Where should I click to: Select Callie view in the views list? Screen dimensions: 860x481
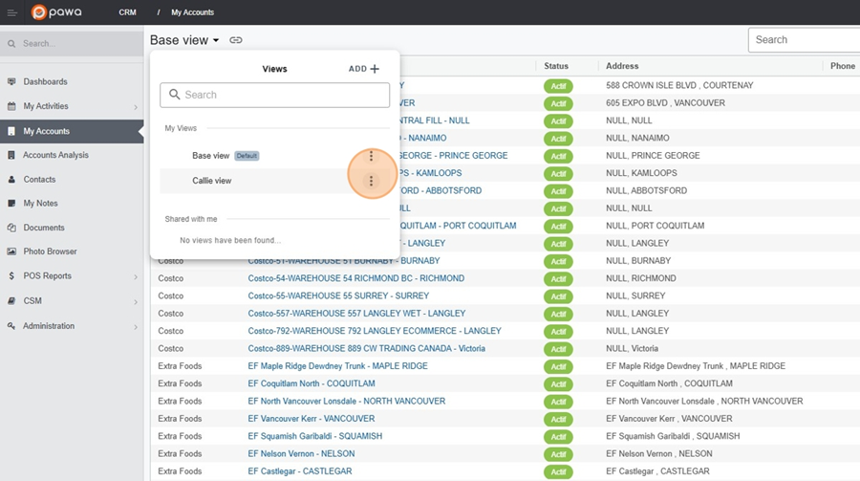212,181
